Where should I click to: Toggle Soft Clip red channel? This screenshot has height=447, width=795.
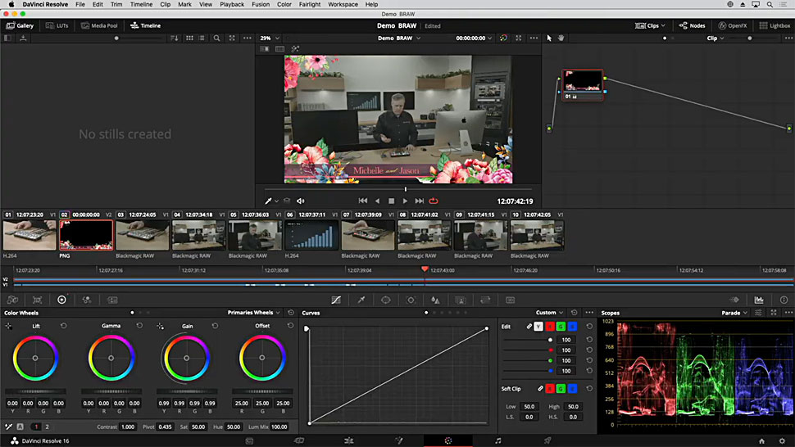tap(550, 389)
